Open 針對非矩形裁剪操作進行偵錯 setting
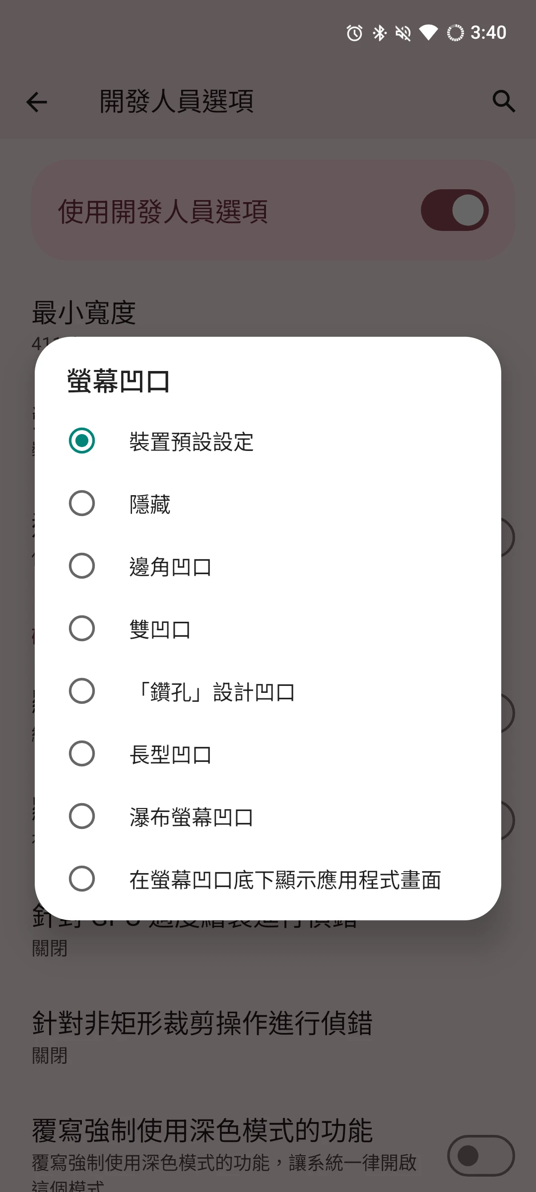Viewport: 536px width, 1192px height. point(202,1035)
